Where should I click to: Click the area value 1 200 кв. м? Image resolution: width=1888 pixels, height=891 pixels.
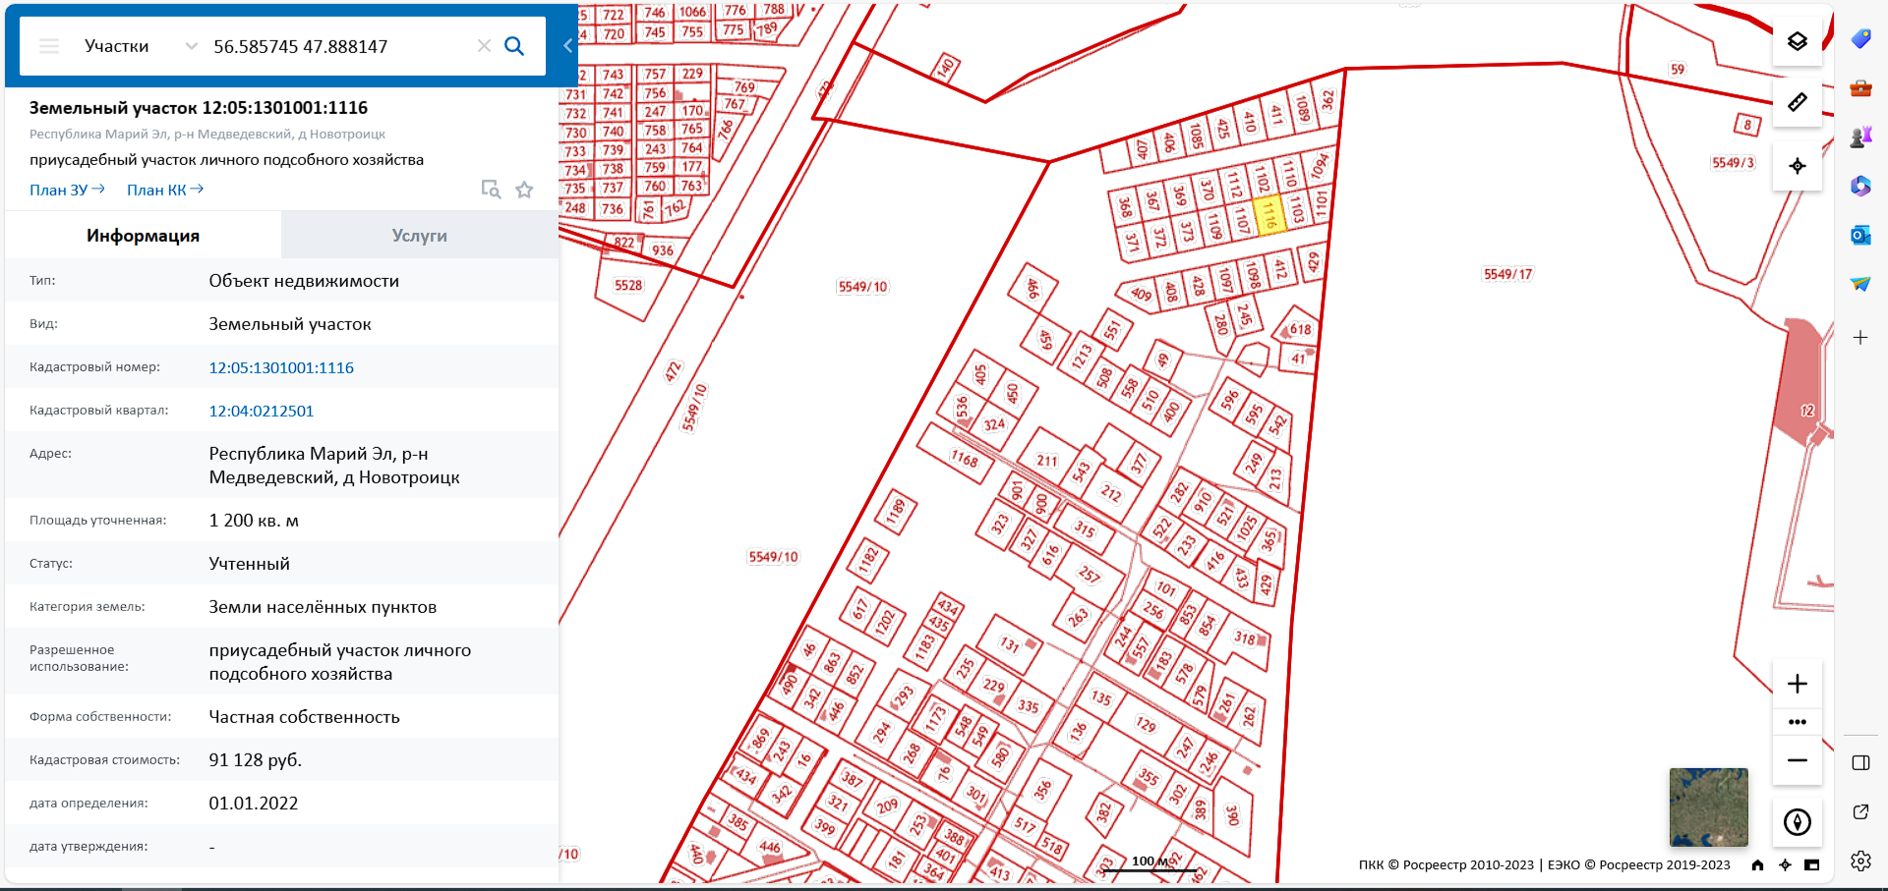254,521
